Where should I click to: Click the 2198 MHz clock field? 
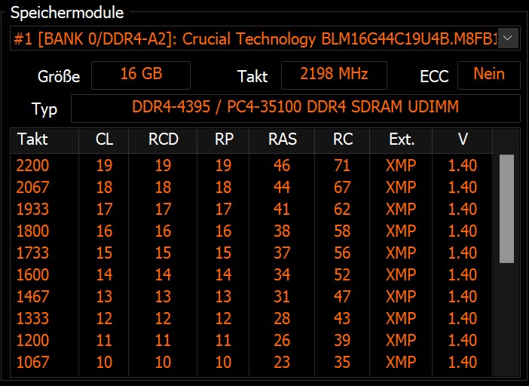334,75
